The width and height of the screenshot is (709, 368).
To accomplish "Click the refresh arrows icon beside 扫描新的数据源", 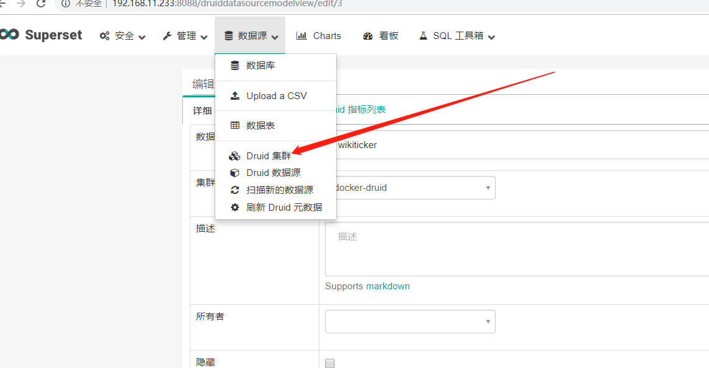I will point(234,190).
